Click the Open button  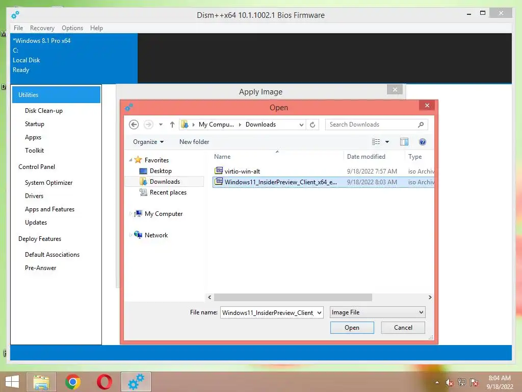pyautogui.click(x=352, y=328)
